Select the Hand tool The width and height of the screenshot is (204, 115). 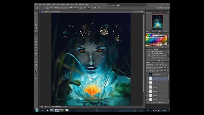click(x=36, y=65)
